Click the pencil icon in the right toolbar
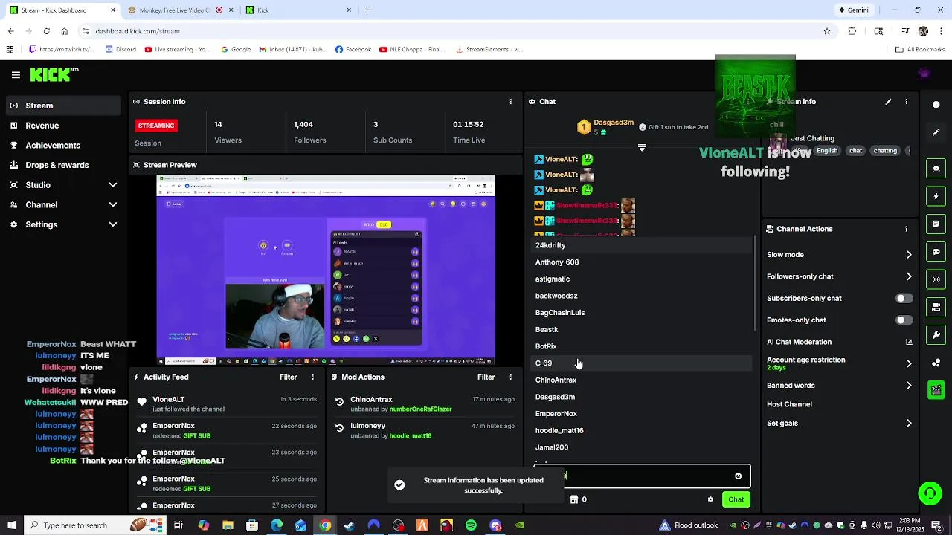This screenshot has height=535, width=952. 936,132
